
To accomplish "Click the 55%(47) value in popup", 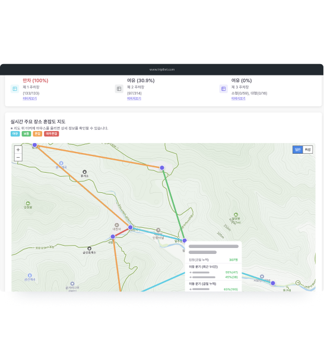I will (231, 272).
